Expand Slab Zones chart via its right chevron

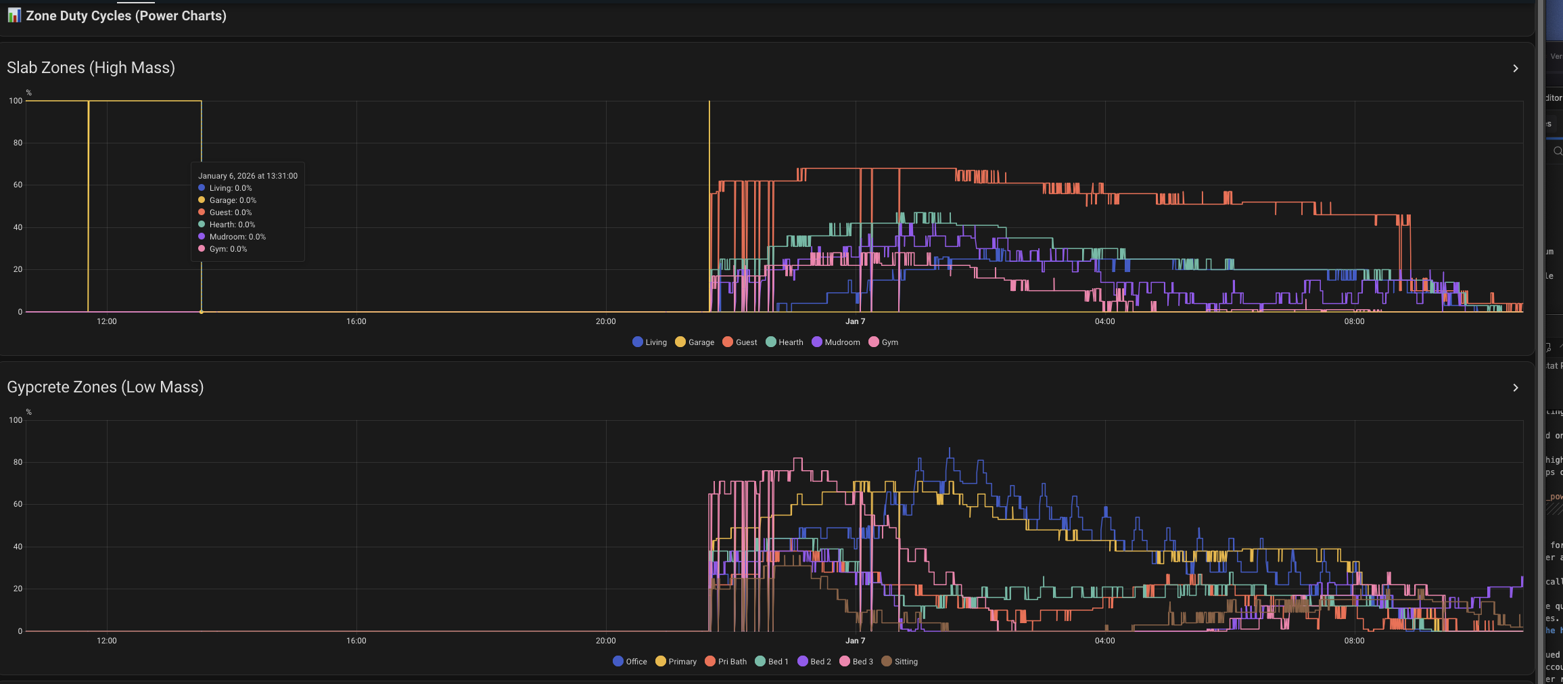tap(1515, 68)
